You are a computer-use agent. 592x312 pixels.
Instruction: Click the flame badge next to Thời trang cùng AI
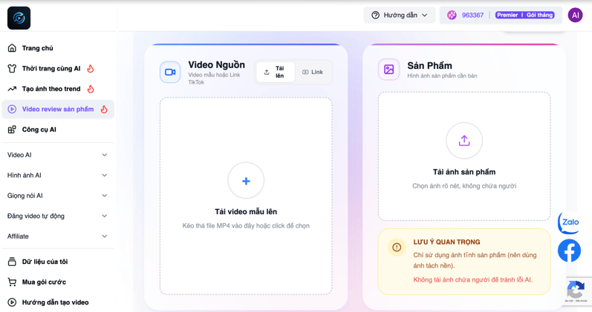[90, 68]
